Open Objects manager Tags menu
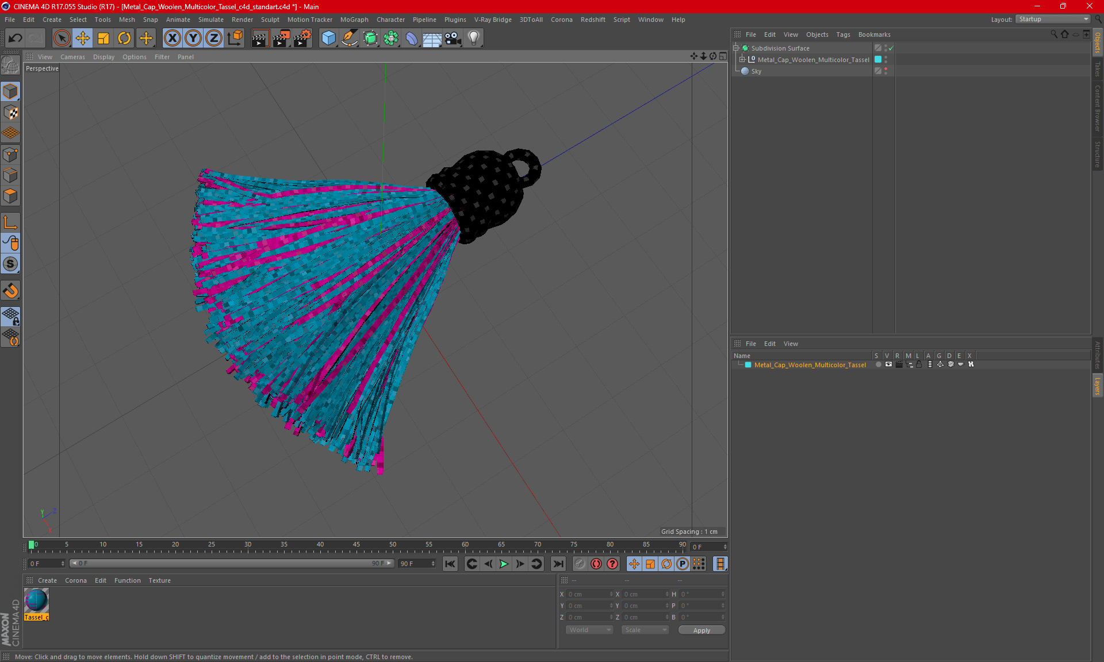Viewport: 1104px width, 662px height. click(843, 34)
